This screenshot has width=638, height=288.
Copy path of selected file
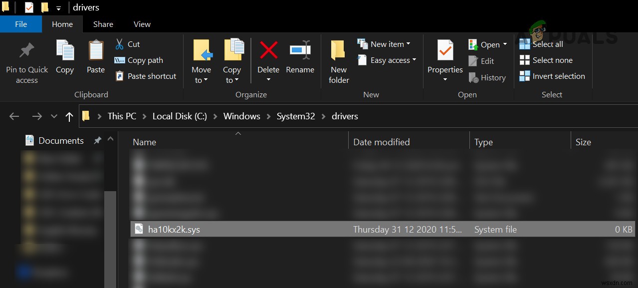(140, 60)
